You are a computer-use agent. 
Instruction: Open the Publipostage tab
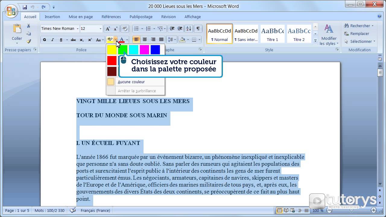pyautogui.click(x=141, y=17)
